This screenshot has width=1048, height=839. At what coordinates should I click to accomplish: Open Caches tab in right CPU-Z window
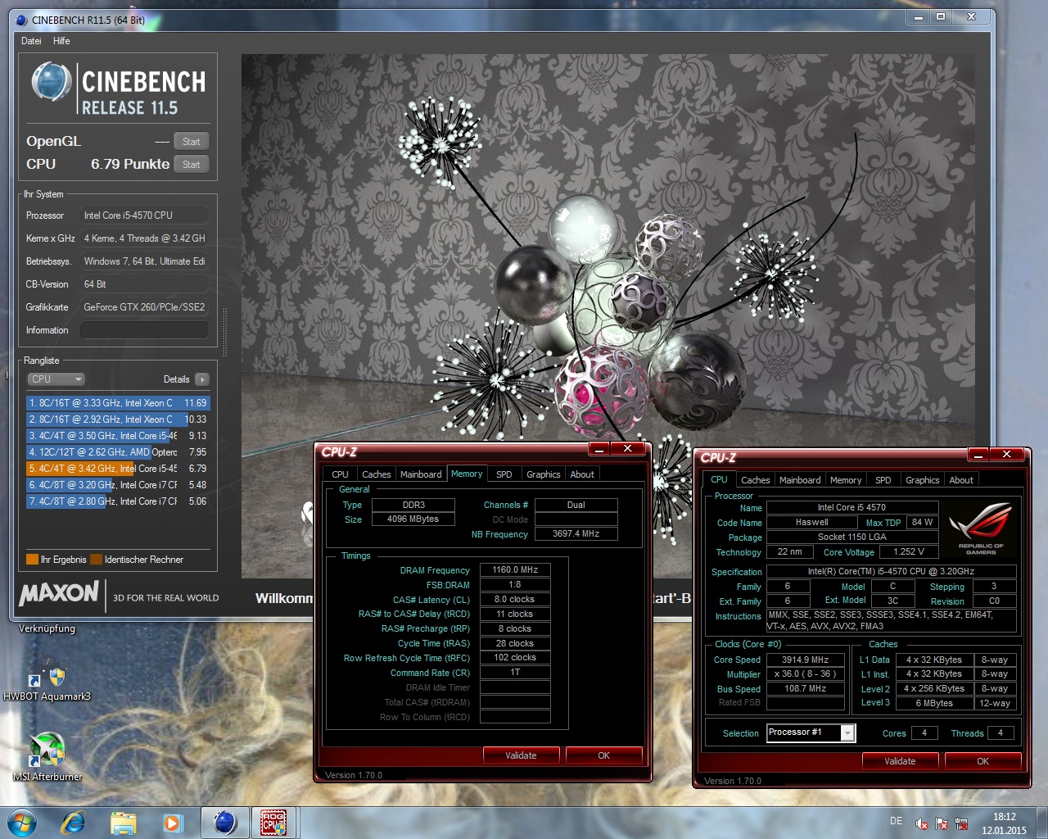(755, 480)
